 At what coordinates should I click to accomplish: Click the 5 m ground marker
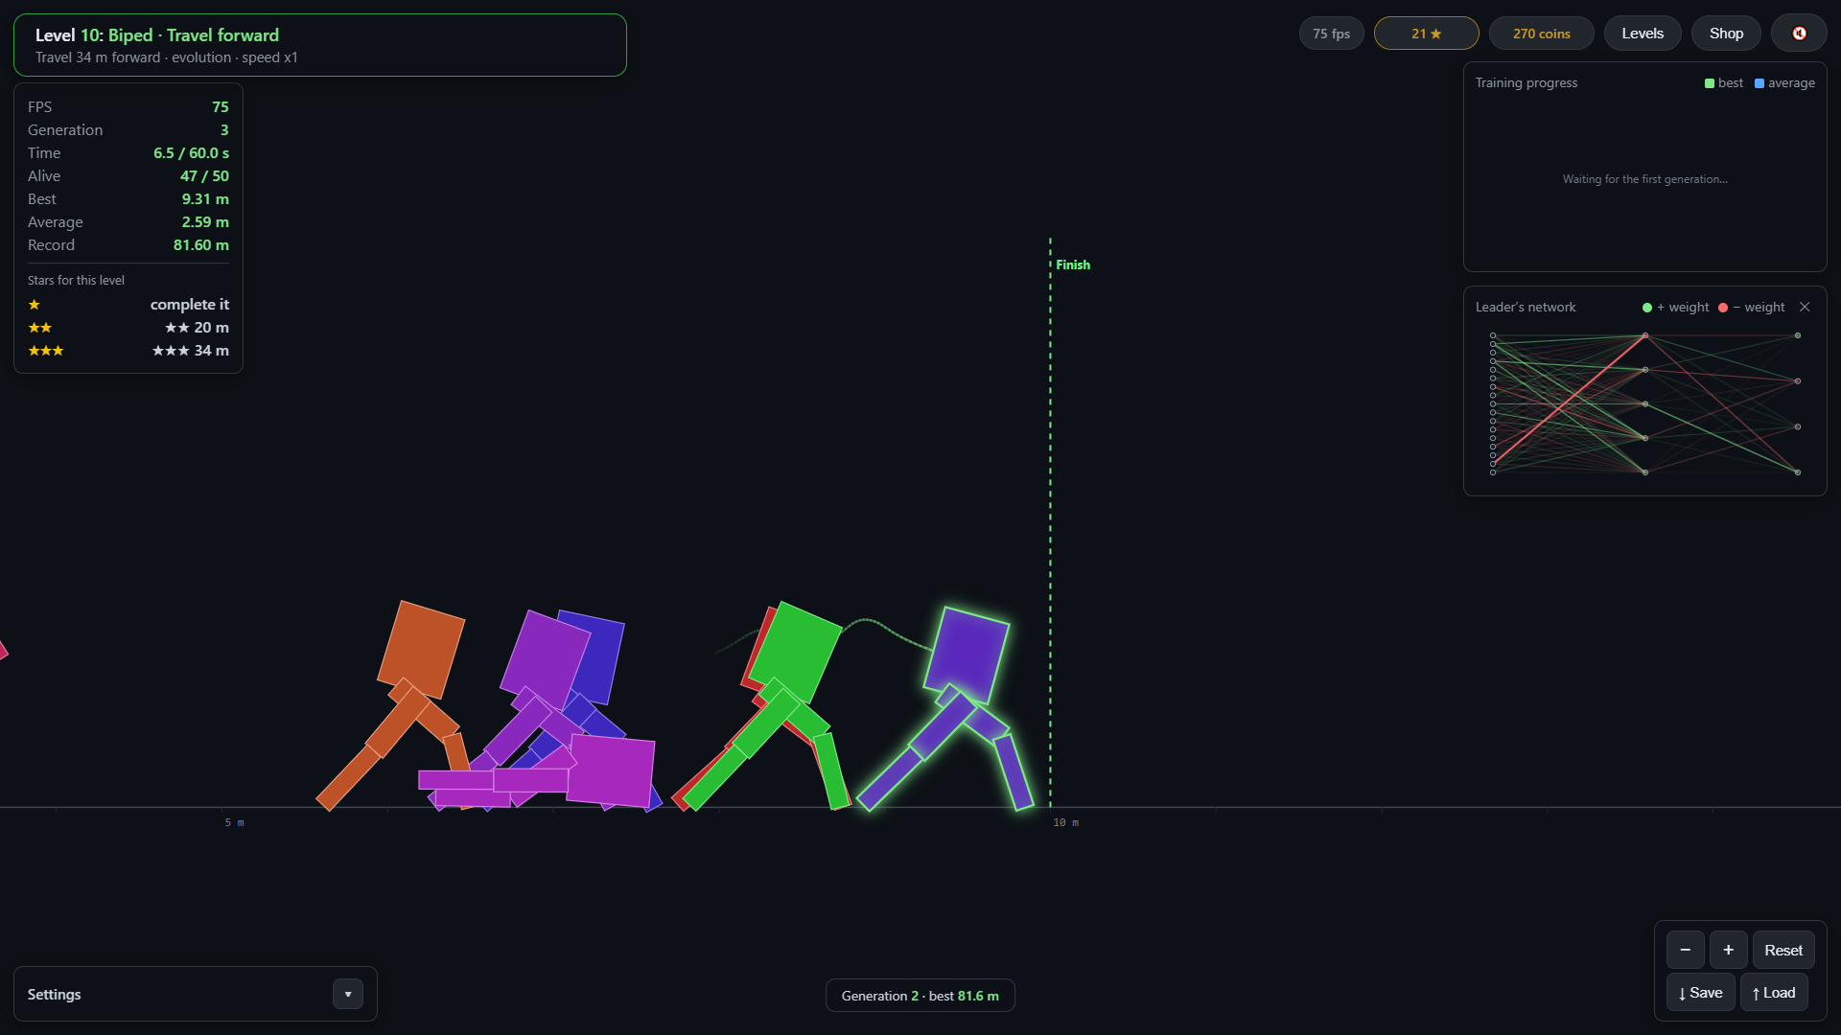point(234,822)
